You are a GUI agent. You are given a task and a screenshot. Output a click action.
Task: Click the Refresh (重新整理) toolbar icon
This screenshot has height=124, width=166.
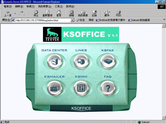point(47,13)
